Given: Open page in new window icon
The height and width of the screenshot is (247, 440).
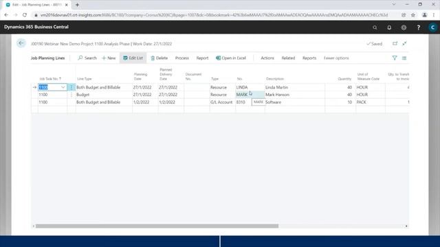Looking at the screenshot, I should (395, 43).
